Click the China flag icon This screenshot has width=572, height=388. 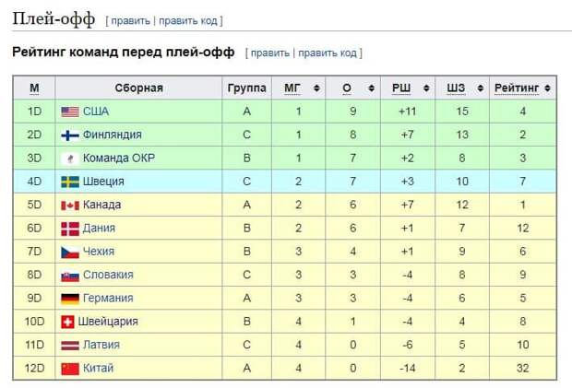coord(70,369)
